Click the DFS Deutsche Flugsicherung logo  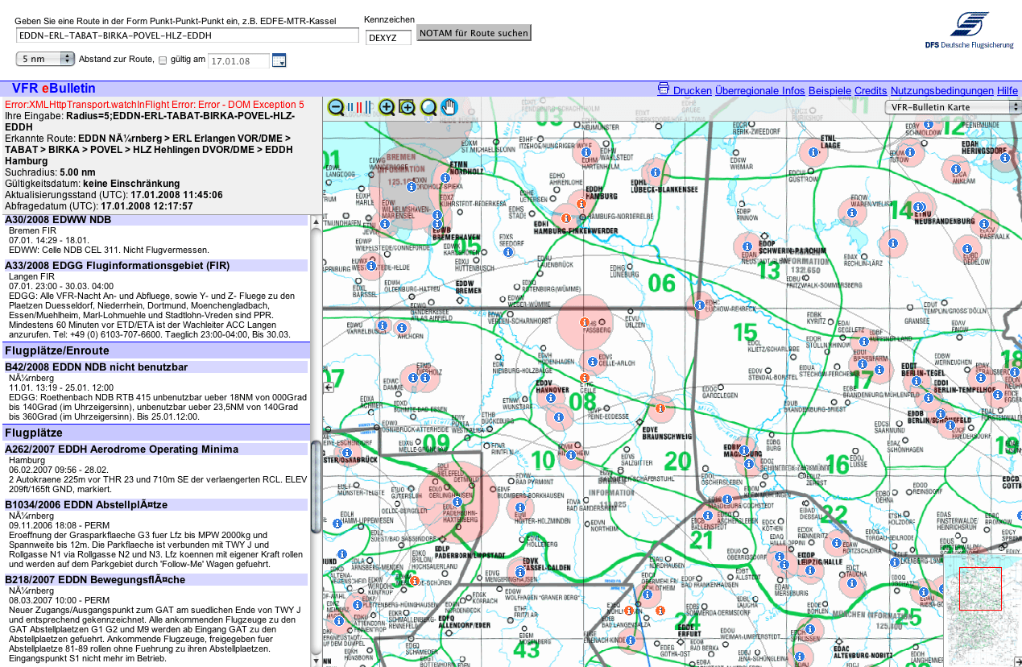[x=969, y=29]
